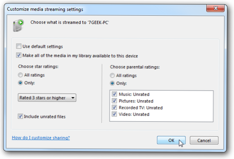Uncheck Pictures: Unrated checkbox

(114, 101)
